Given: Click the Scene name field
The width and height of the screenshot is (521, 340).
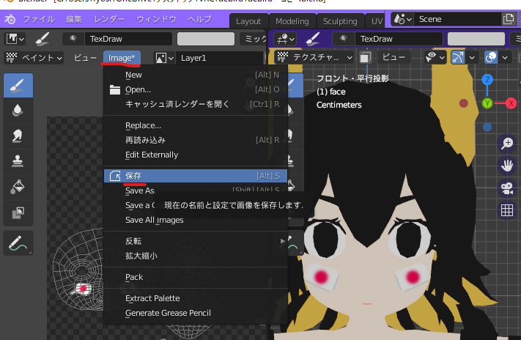Looking at the screenshot, I should coord(457,19).
